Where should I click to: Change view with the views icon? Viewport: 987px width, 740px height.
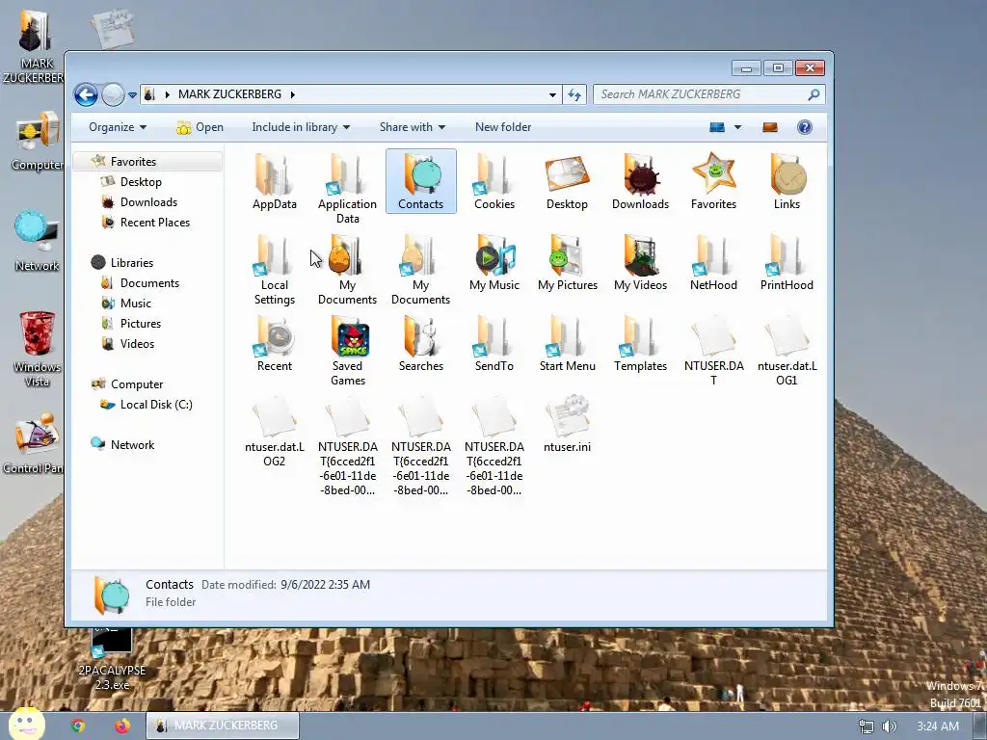pyautogui.click(x=717, y=127)
